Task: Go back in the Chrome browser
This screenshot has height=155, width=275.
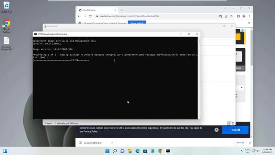Action: [79, 16]
